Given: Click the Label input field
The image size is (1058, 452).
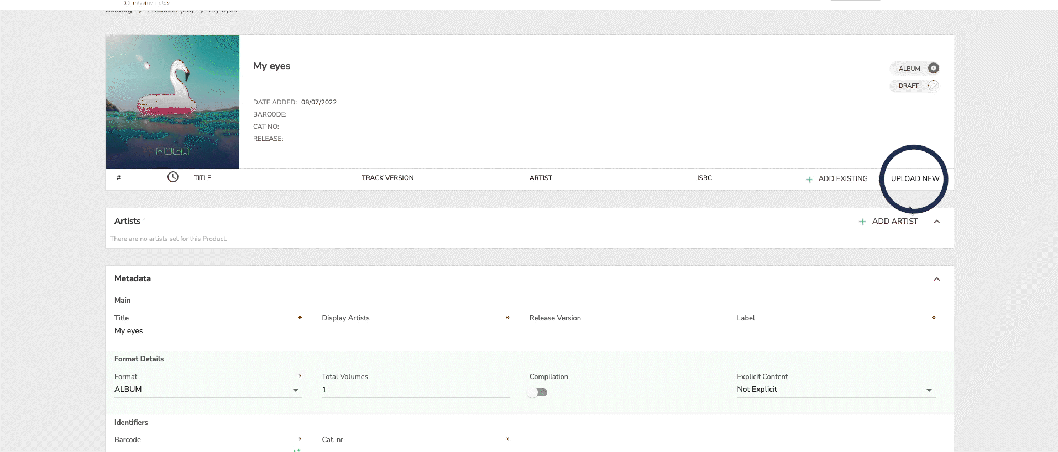Looking at the screenshot, I should coord(836,331).
